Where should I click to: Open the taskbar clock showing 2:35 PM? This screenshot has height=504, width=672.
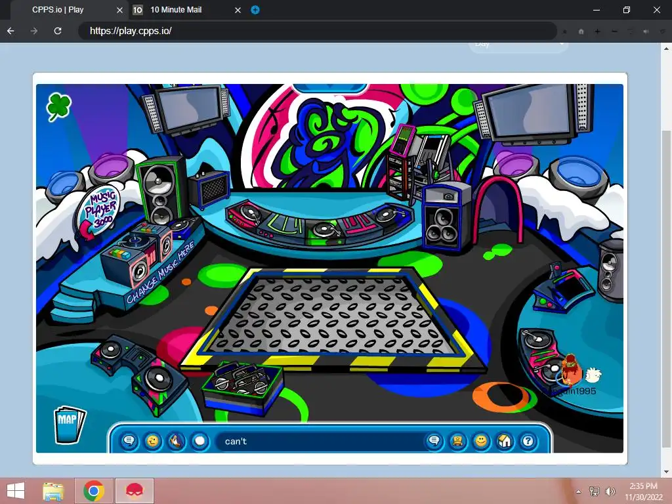pos(644,491)
